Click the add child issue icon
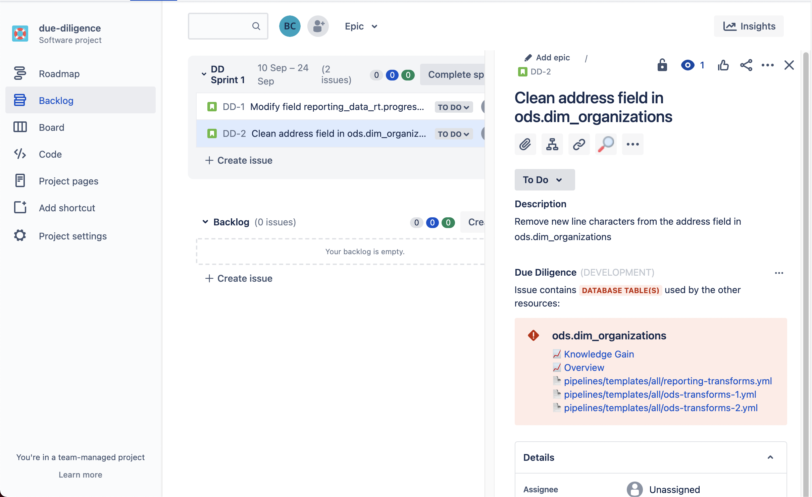Viewport: 812px width, 497px height. (x=552, y=144)
